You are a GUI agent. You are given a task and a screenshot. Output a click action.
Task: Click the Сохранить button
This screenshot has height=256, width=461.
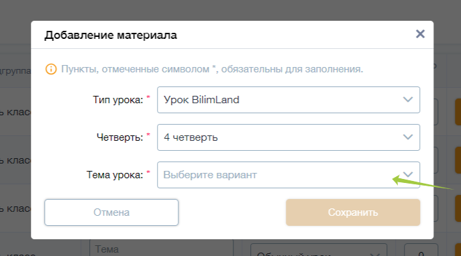point(353,212)
